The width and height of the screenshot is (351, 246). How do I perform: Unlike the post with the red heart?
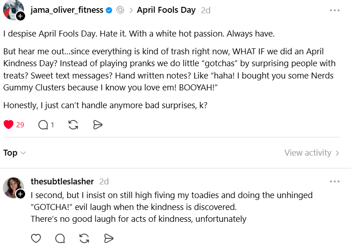9,125
